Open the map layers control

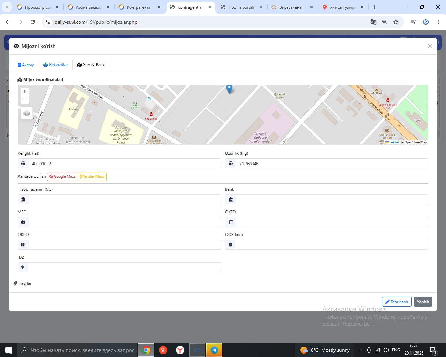[27, 113]
